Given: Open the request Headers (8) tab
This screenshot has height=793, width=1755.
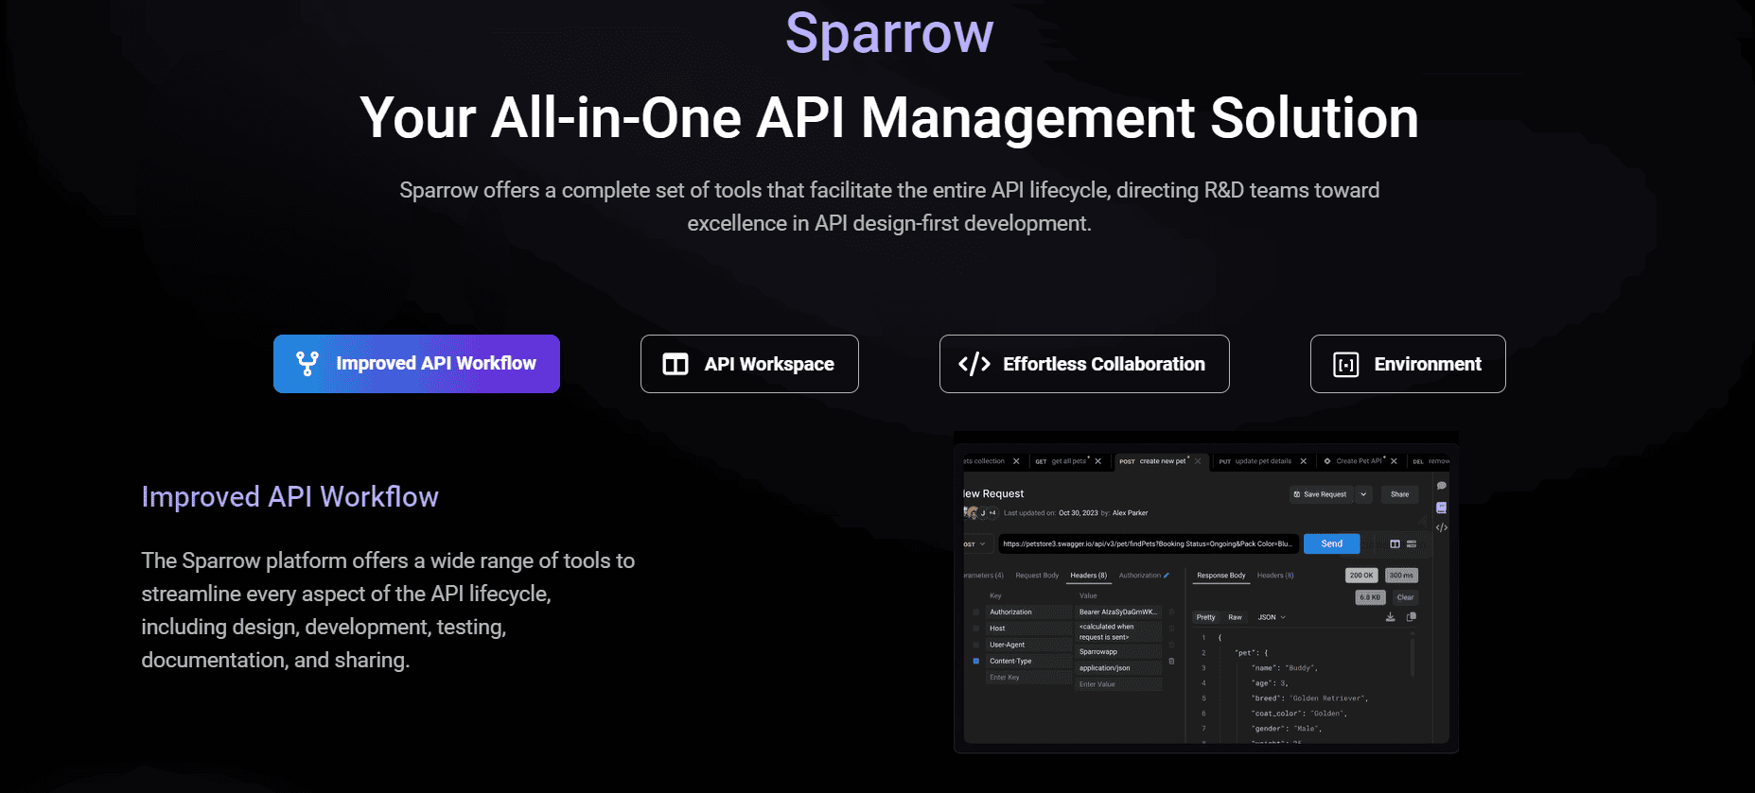Looking at the screenshot, I should tap(1089, 576).
